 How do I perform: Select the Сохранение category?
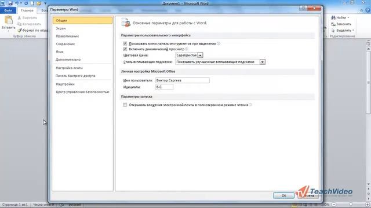pos(82,44)
